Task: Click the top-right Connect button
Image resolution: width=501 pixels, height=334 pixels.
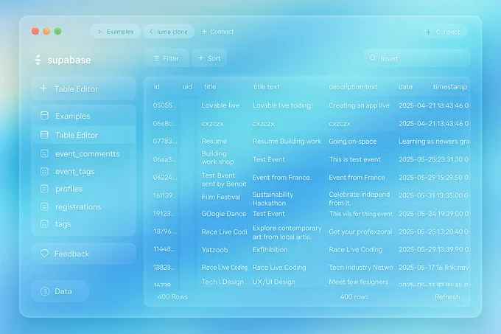Action: (x=443, y=32)
